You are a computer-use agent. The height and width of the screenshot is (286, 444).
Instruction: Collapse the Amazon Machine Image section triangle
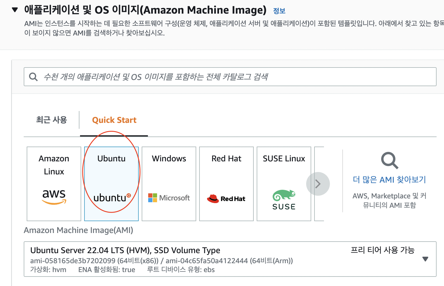click(15, 10)
